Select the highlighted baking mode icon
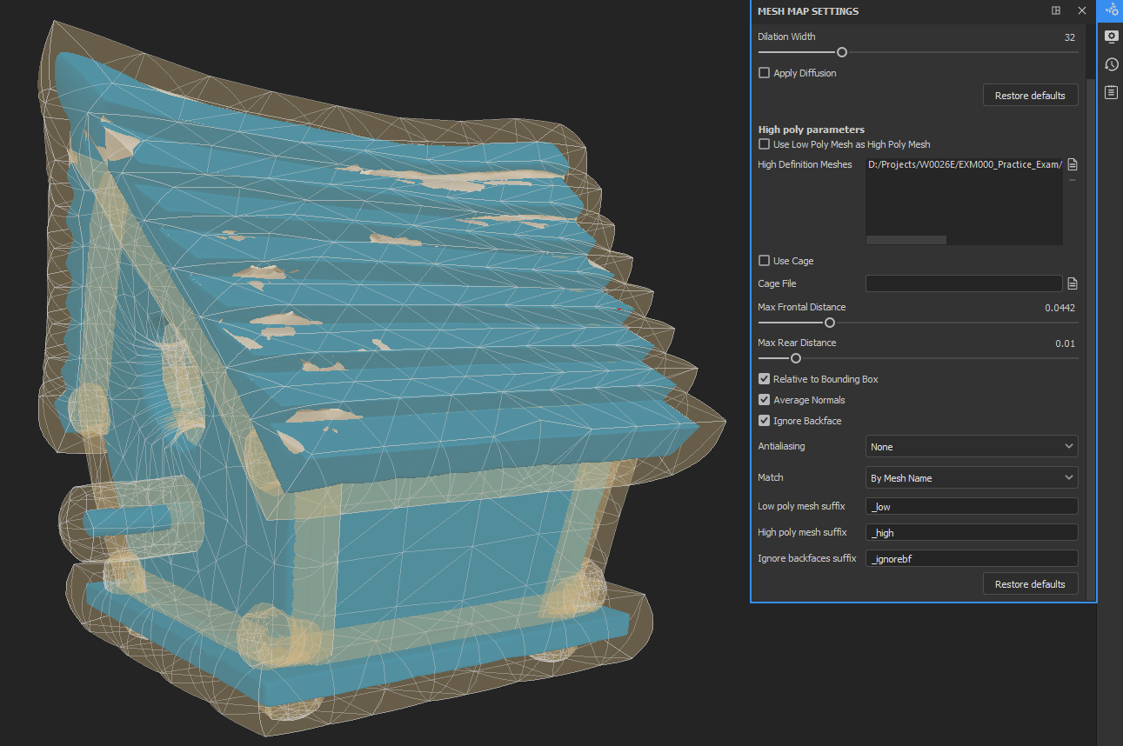The width and height of the screenshot is (1123, 746). [x=1111, y=10]
